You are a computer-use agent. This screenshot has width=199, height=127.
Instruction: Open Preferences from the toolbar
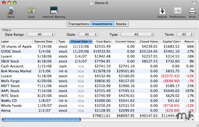coord(178,13)
